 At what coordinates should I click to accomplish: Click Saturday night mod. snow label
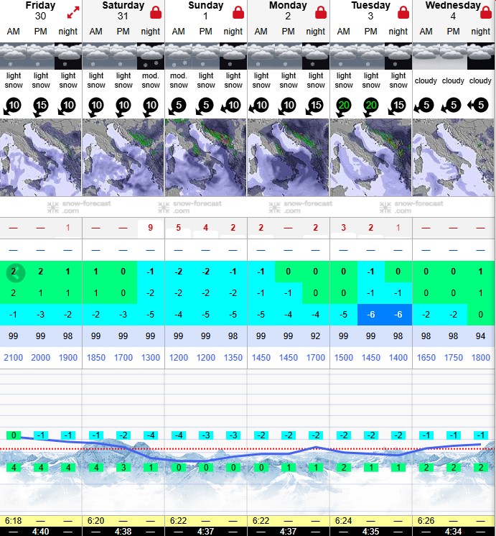pyautogui.click(x=151, y=80)
